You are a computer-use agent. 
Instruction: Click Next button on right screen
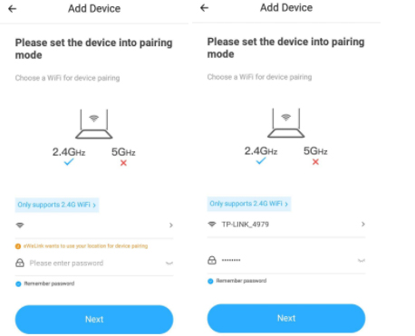tap(286, 318)
